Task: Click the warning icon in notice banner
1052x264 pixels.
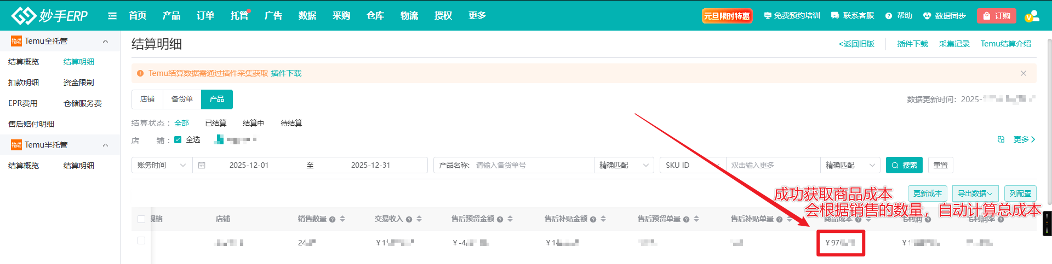Action: tap(140, 73)
